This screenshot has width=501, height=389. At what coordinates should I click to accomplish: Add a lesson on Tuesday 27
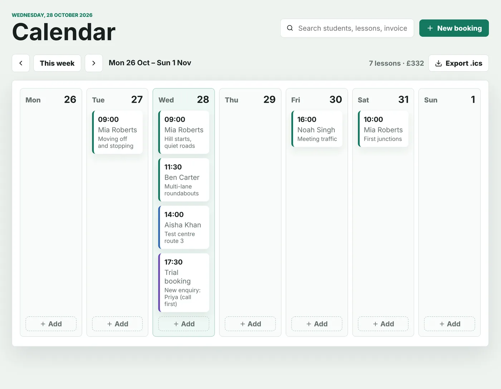pos(117,324)
